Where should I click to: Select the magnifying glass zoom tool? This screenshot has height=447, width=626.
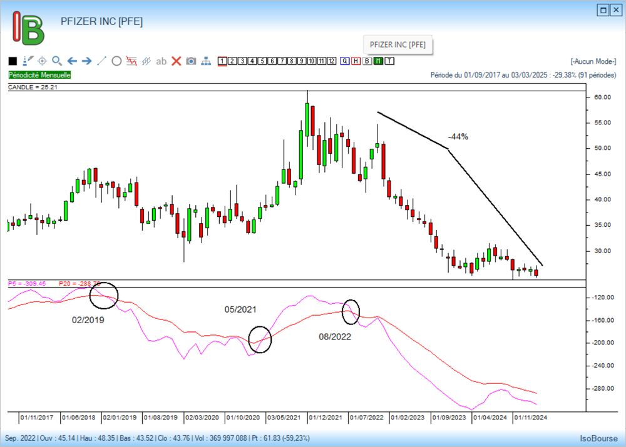tap(57, 61)
